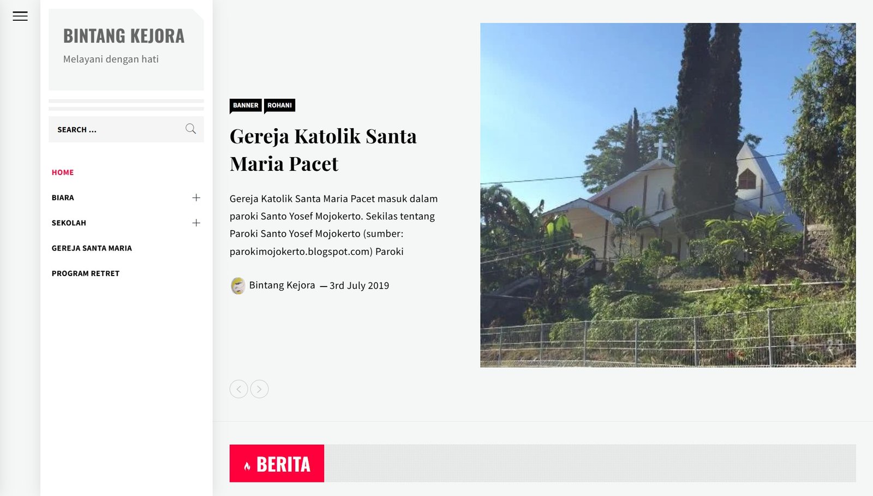Viewport: 873px width, 496px height.
Task: Focus the SEARCH input field
Action: [126, 129]
